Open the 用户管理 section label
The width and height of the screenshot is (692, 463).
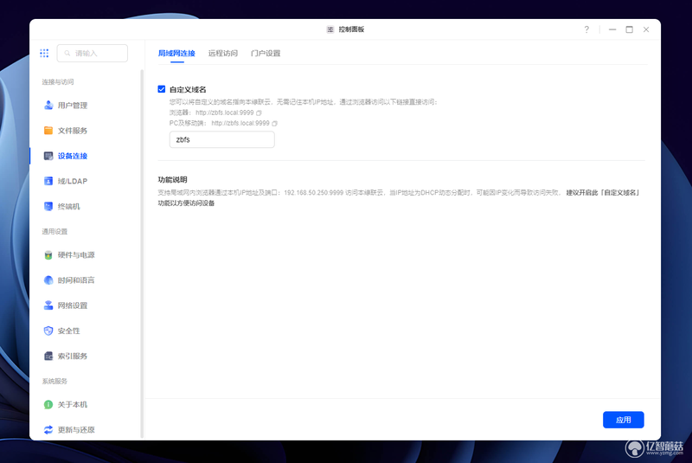pos(73,106)
